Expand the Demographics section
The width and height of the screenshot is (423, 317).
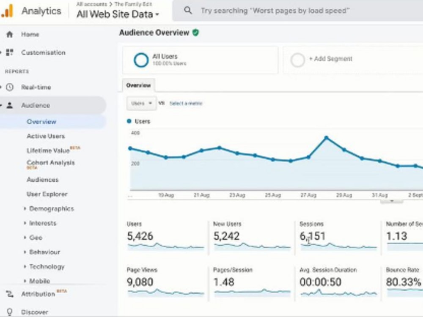click(x=25, y=208)
